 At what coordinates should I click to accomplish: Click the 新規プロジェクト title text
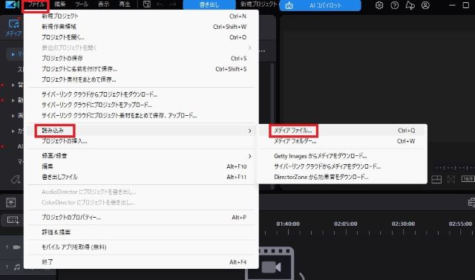pos(259,4)
